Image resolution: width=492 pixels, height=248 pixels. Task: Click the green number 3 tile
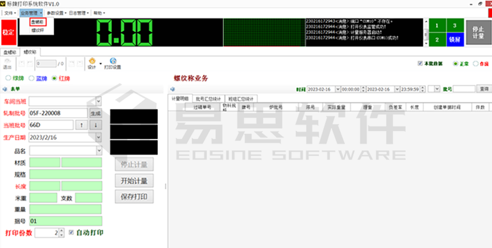[455, 25]
